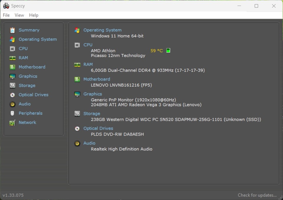Select the CPU icon in the sidebar
283x200 pixels.
[12, 48]
